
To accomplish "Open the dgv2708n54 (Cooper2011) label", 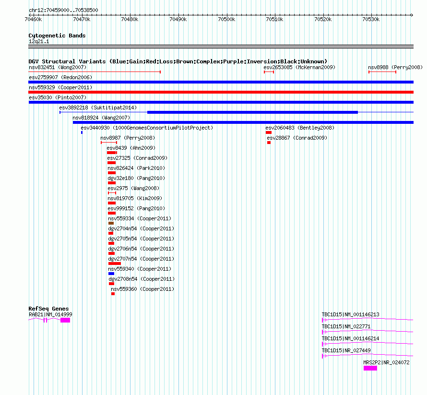I will 142,279.
